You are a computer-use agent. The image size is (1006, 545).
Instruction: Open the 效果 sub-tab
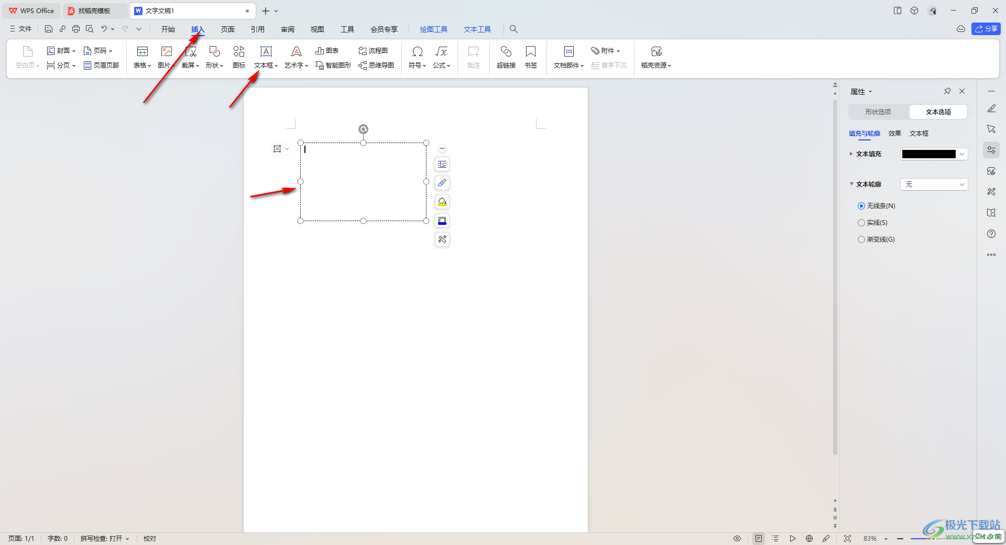895,134
